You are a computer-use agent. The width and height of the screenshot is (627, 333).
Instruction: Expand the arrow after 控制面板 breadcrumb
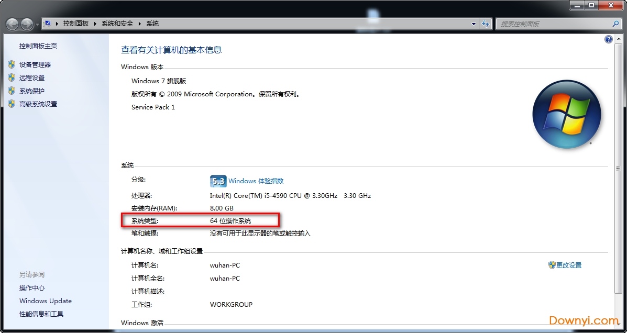(95, 24)
